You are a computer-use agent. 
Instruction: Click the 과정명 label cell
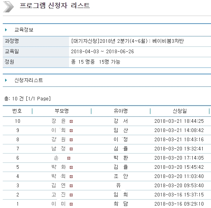36,41
